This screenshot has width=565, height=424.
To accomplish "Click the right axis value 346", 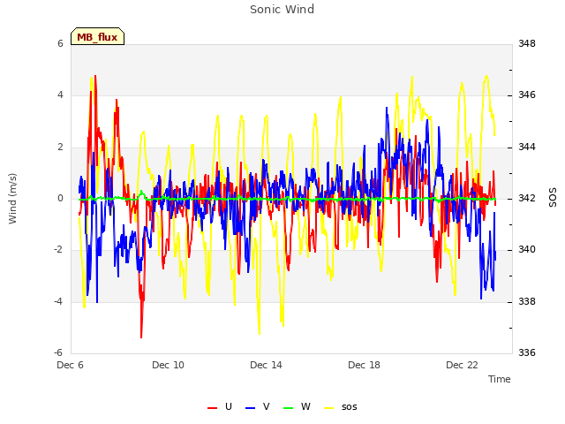I will point(527,95).
